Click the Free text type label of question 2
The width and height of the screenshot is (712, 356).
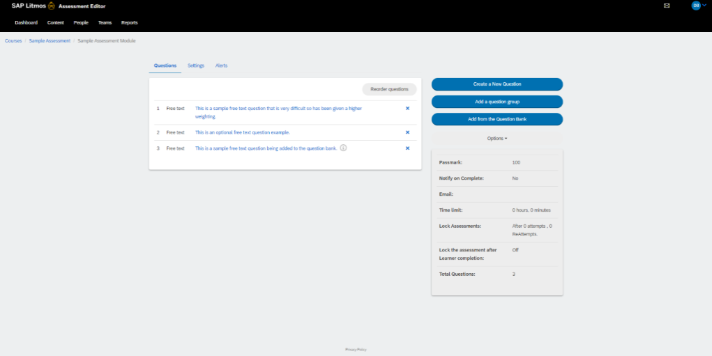point(175,132)
